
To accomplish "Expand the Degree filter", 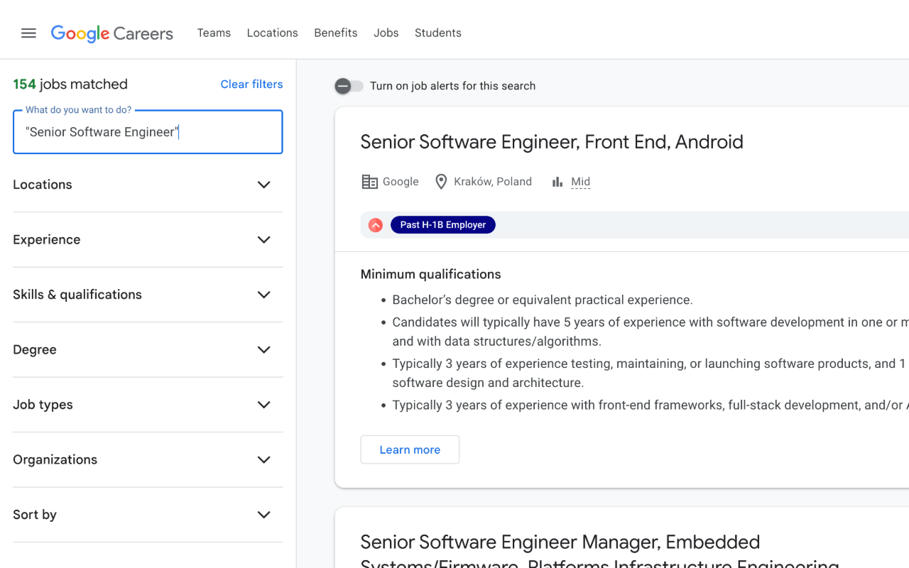I will coord(148,350).
